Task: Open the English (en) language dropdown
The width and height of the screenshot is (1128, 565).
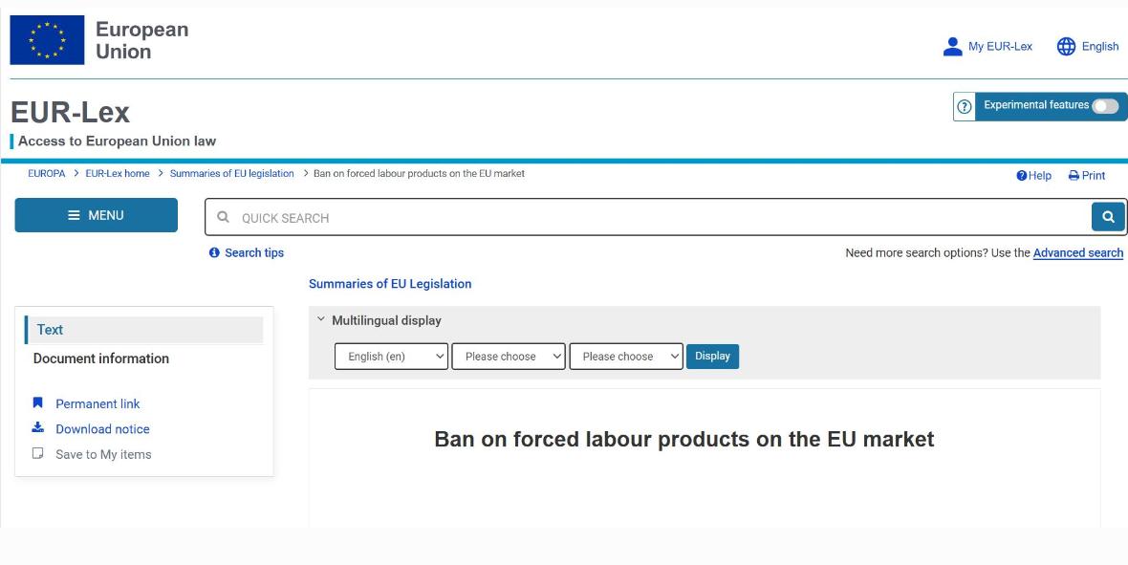Action: point(391,357)
